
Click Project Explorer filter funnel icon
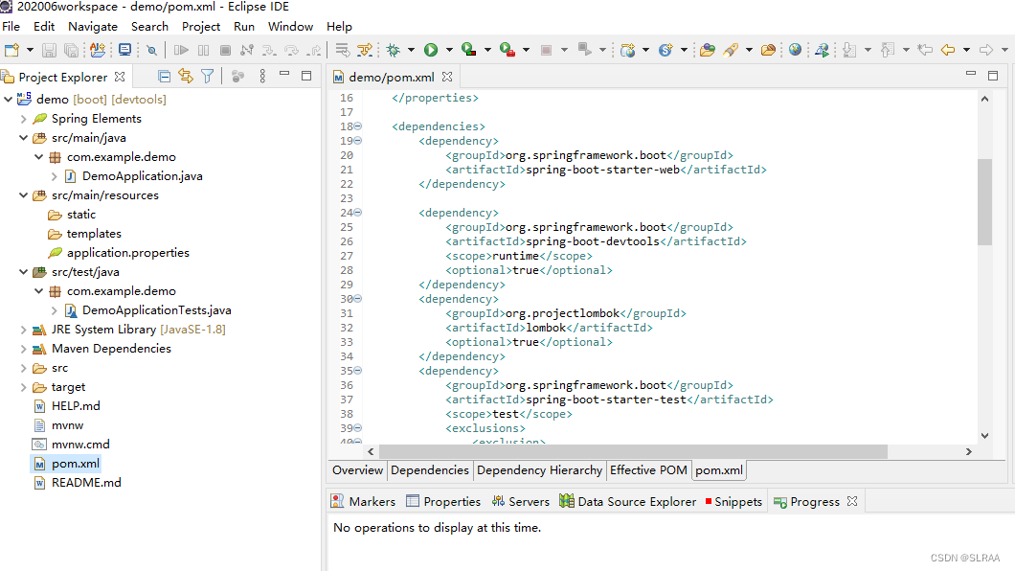[x=207, y=77]
